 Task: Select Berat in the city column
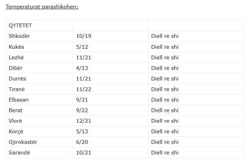click(x=16, y=110)
